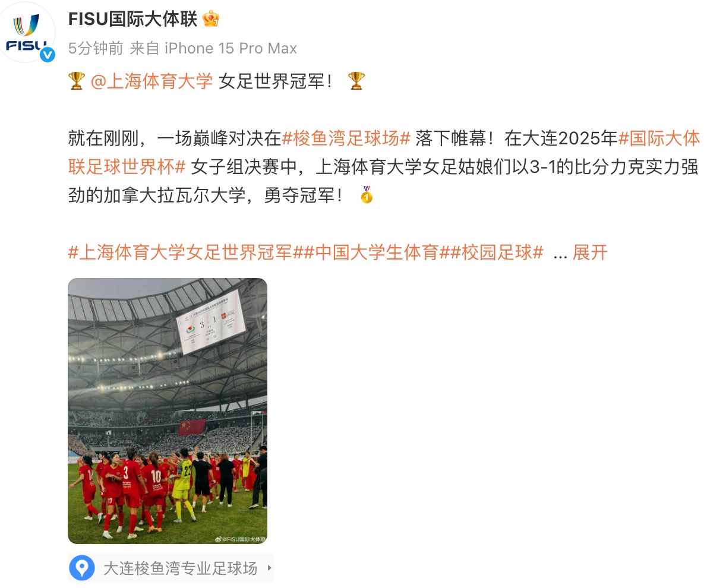Click the first trophy emoji before the @mention
The image size is (726, 588).
tap(77, 81)
